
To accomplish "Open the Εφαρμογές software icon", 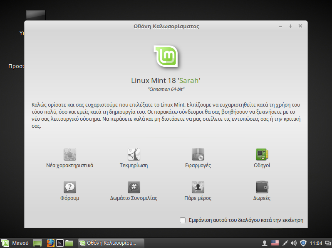I will (198, 154).
